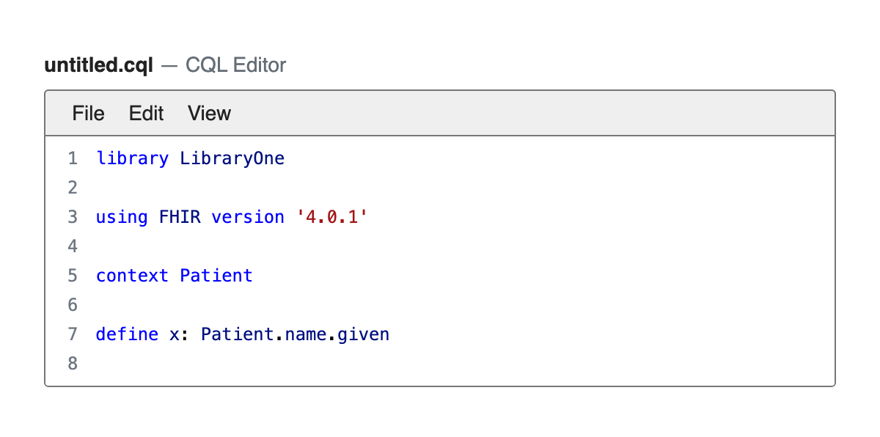Open the Edit menu

(x=146, y=114)
